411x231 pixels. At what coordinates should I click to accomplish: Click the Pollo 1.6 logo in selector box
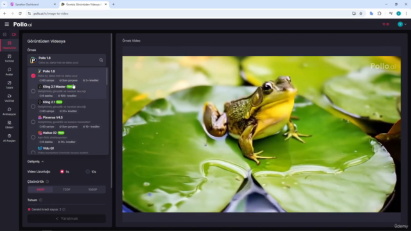33,60
